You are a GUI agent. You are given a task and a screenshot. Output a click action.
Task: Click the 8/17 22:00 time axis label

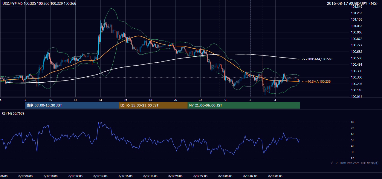click(201, 176)
